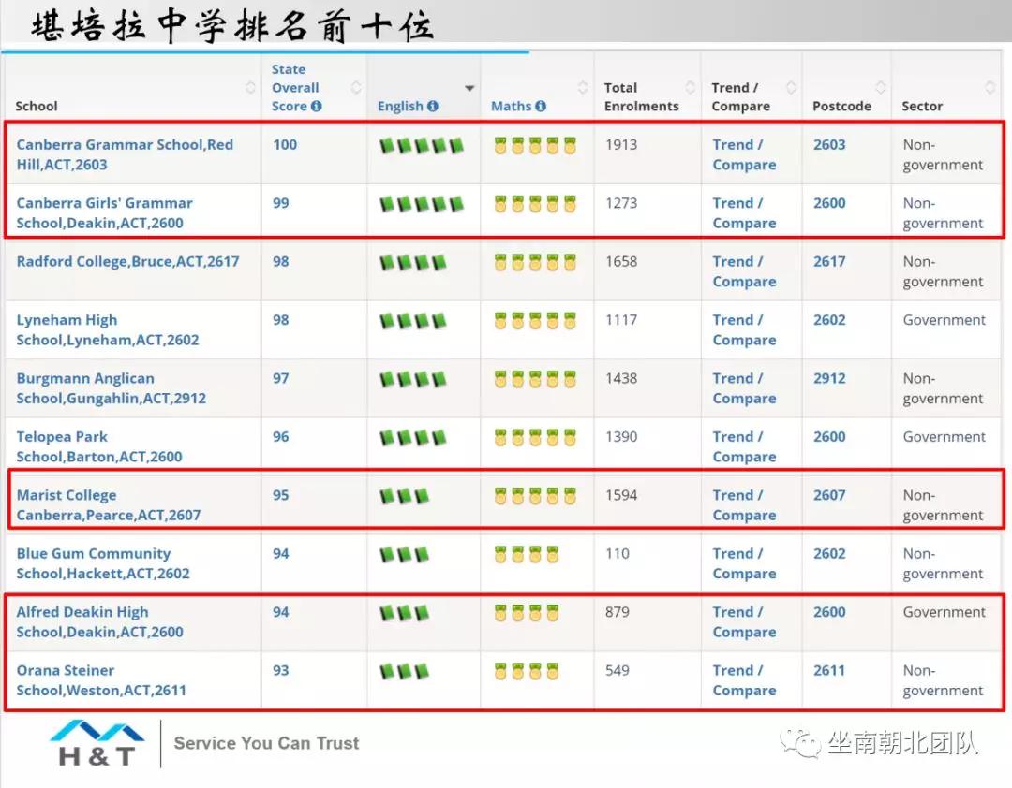Open Canberra Grammar School link
The height and width of the screenshot is (788, 1012).
point(125,154)
